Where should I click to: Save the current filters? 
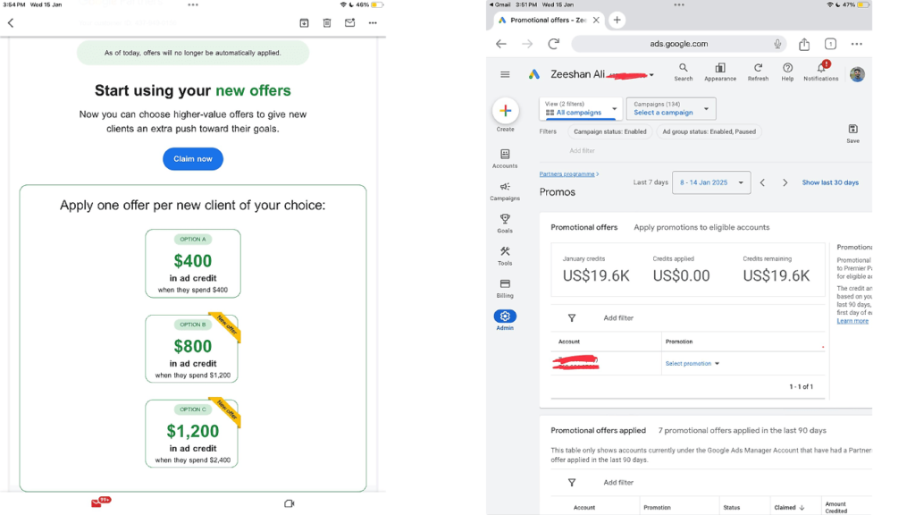click(x=852, y=133)
